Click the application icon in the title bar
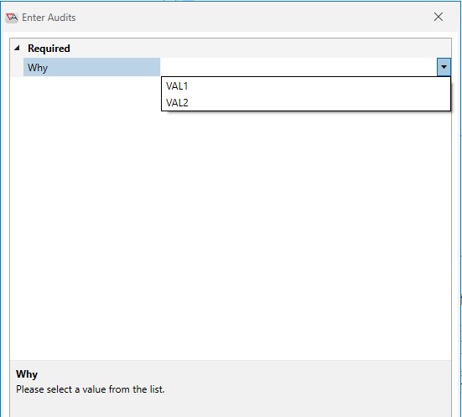Image resolution: width=462 pixels, height=417 pixels. (12, 18)
